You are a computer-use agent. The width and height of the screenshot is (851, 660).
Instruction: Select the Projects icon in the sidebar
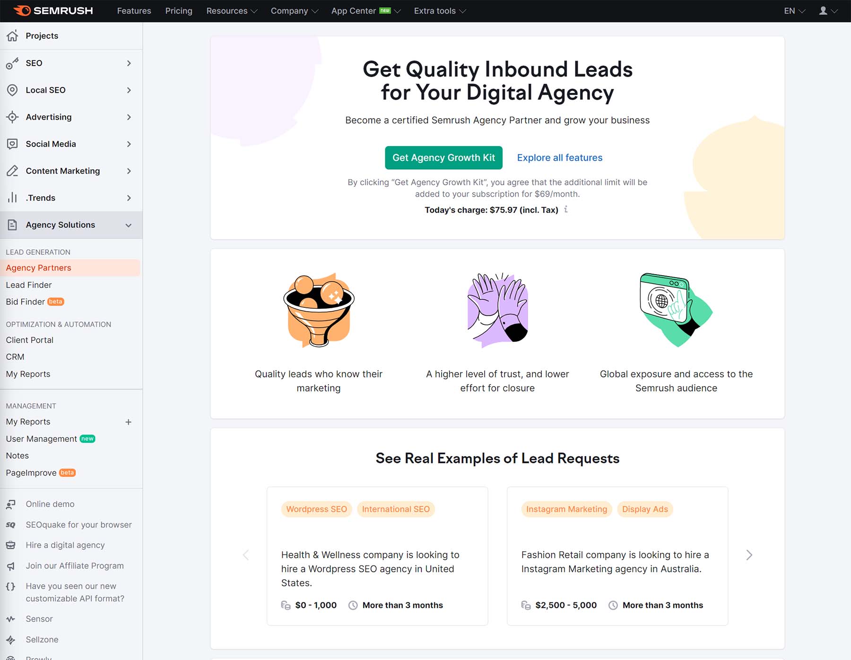[x=13, y=35]
